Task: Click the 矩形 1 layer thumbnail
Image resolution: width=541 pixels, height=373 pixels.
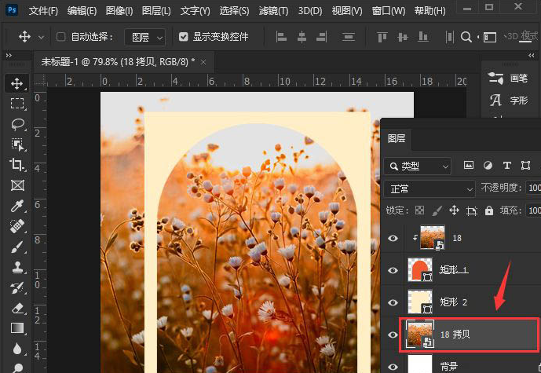Action: pos(420,270)
